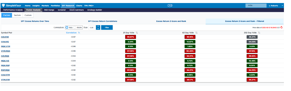Viewport: 291px width, 91px height.
Task: Click the 98.17% cell in VYM:IVW row
Action: pos(190,79)
